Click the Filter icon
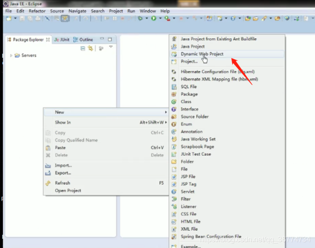Image resolution: width=315 pixels, height=248 pixels. (174, 199)
